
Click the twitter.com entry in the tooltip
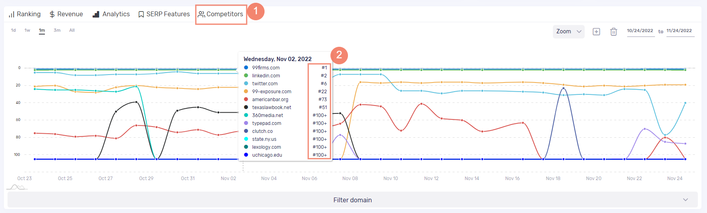[x=265, y=84]
